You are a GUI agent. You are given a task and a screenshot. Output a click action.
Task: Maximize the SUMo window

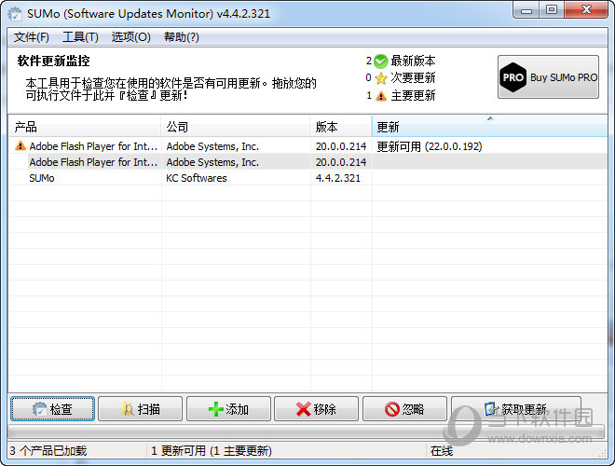tap(552, 10)
